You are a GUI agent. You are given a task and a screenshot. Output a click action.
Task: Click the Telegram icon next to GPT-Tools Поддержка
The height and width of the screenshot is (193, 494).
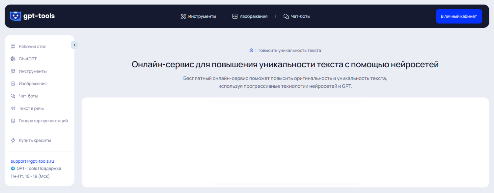(x=13, y=168)
